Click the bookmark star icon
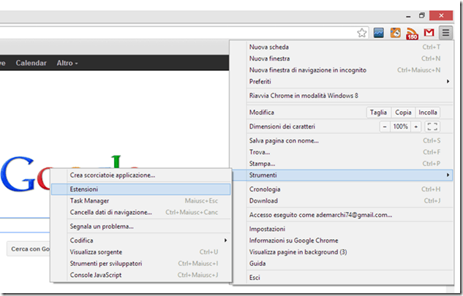Viewport: 463px width, 296px height. (362, 32)
